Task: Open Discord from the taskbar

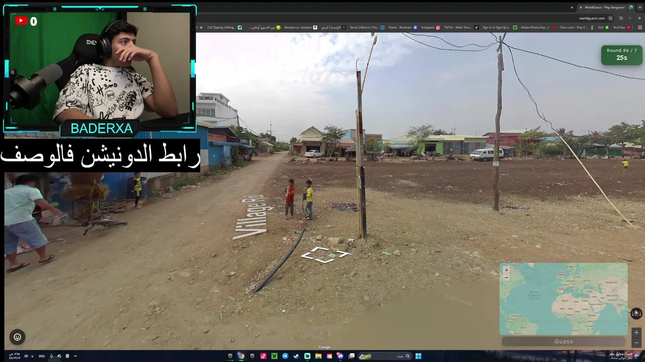Action: coord(341,356)
